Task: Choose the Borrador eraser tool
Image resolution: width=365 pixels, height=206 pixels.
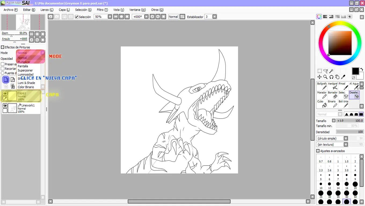Action: [x=333, y=95]
